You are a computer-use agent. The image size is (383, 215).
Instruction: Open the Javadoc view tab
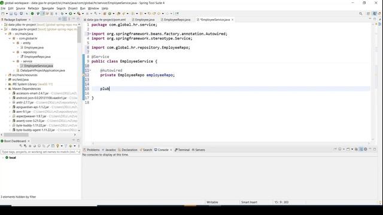[x=109, y=150]
